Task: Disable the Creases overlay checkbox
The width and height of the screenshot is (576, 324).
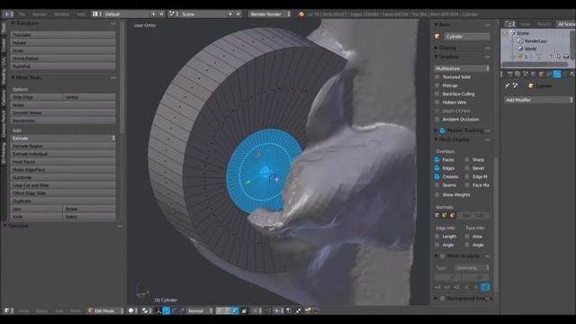Action: coord(437,176)
